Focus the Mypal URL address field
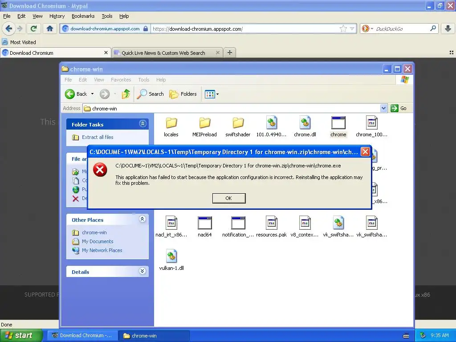Image resolution: width=456 pixels, height=342 pixels. click(245, 29)
